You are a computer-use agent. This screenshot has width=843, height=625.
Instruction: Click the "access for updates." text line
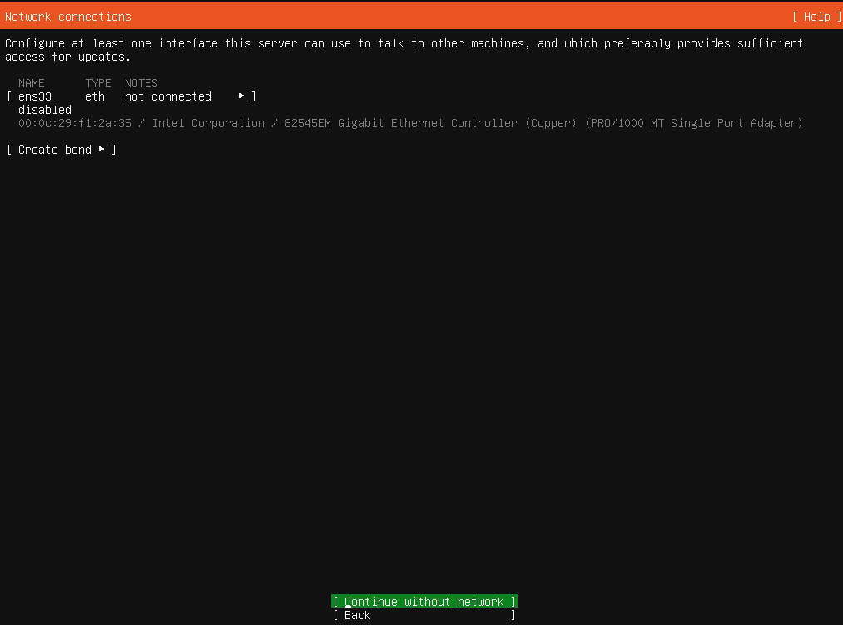pyautogui.click(x=68, y=57)
